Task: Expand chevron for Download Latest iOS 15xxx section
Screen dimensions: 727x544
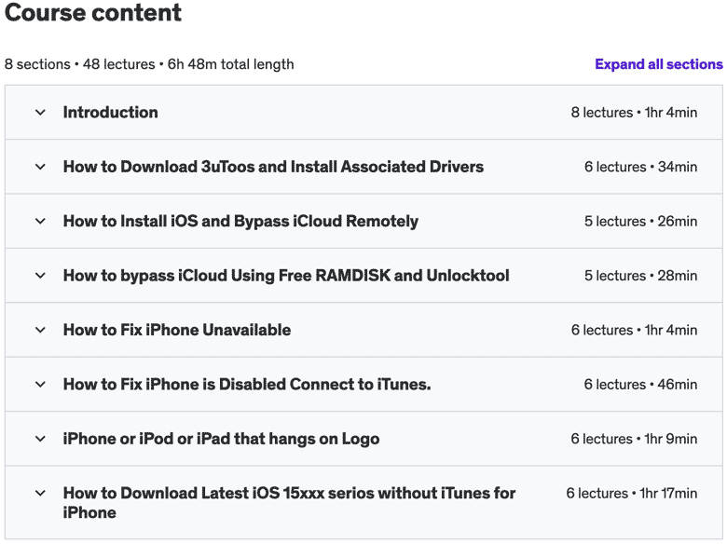Action: pos(40,493)
